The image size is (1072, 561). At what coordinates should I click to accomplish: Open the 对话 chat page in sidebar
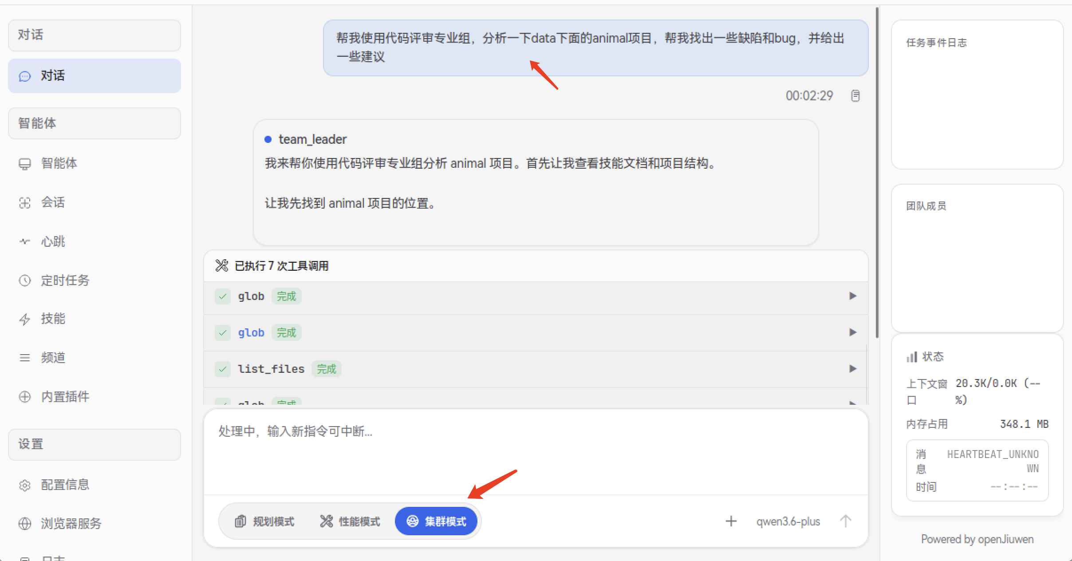(95, 76)
